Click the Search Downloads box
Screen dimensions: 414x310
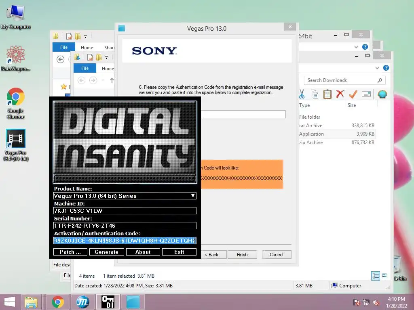tap(344, 80)
